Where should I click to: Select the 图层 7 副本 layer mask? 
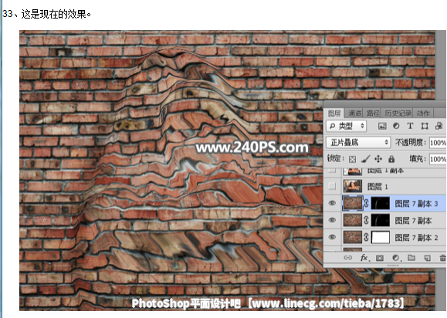click(381, 220)
